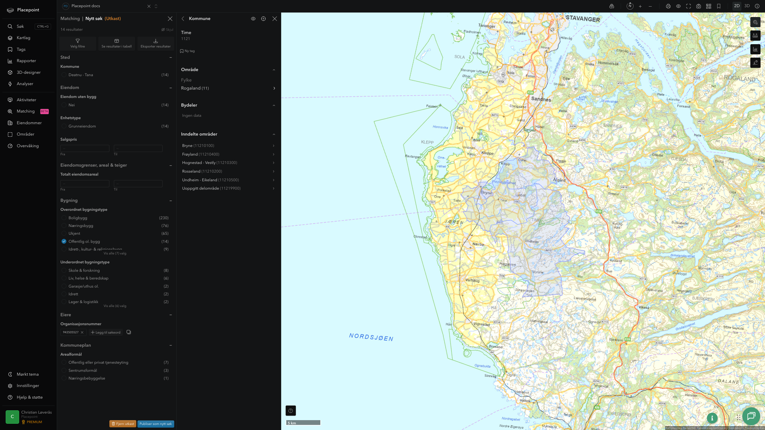The height and width of the screenshot is (430, 765).
Task: Switch map to 3D view
Action: point(747,6)
